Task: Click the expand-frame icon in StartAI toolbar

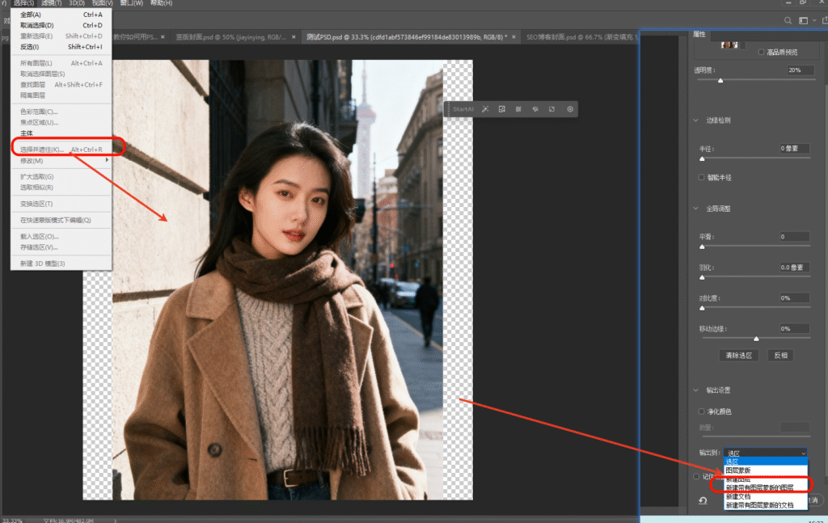Action: tap(552, 108)
